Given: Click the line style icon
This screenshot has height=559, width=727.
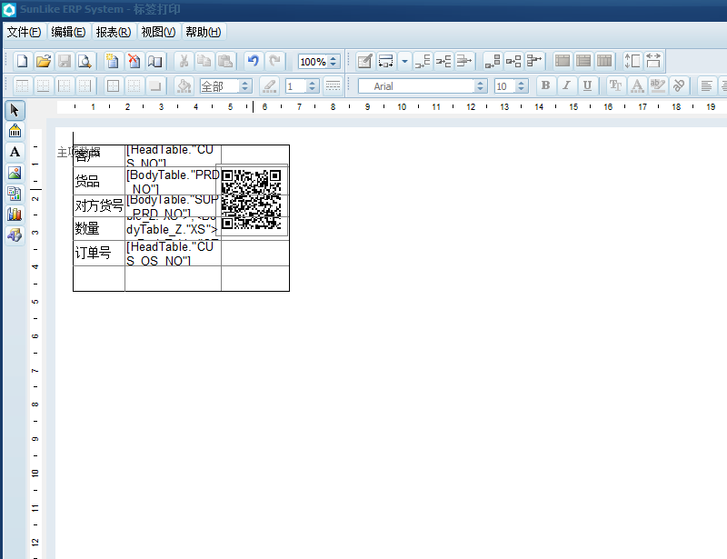Looking at the screenshot, I should point(333,85).
